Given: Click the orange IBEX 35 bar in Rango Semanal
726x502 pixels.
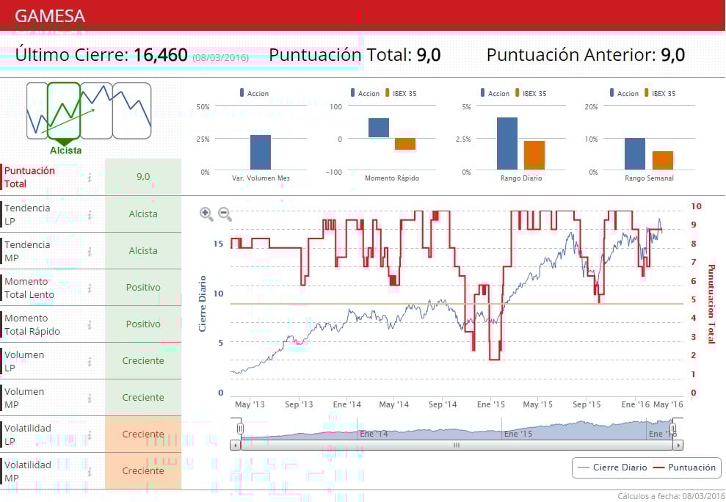Looking at the screenshot, I should pos(663,161).
